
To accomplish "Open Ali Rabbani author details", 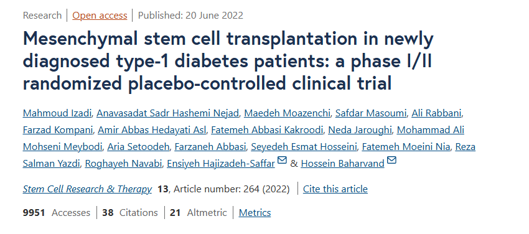I will click(436, 113).
